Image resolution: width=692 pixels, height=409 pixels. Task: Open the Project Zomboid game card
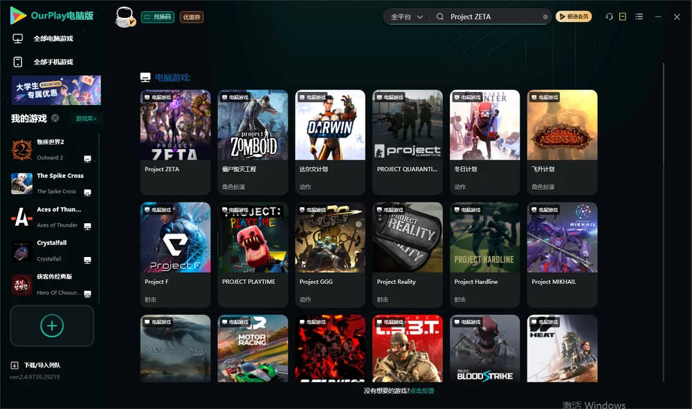253,142
